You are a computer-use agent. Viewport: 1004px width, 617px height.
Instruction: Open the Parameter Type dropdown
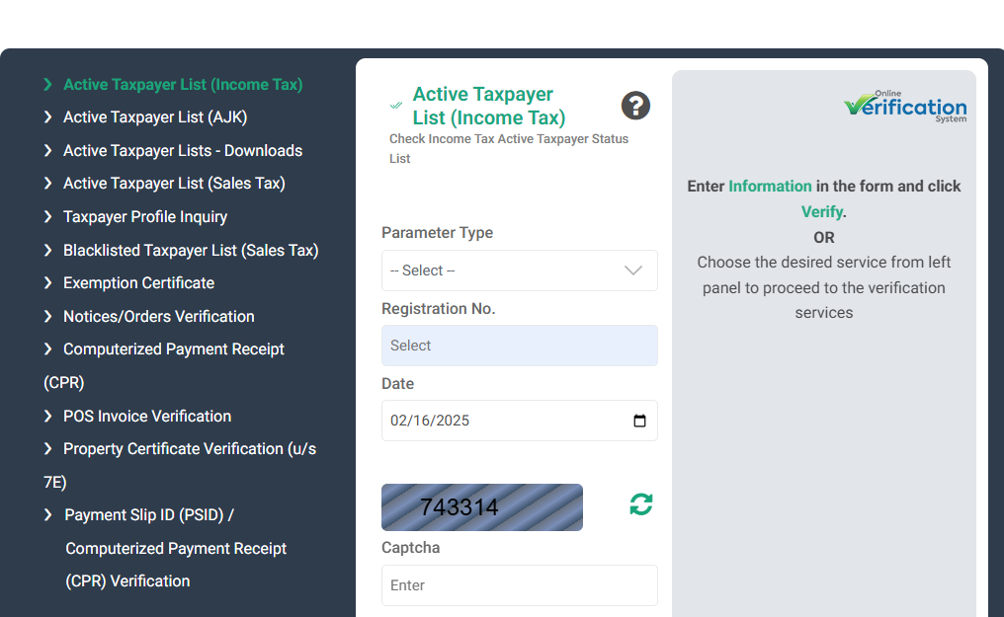click(519, 270)
